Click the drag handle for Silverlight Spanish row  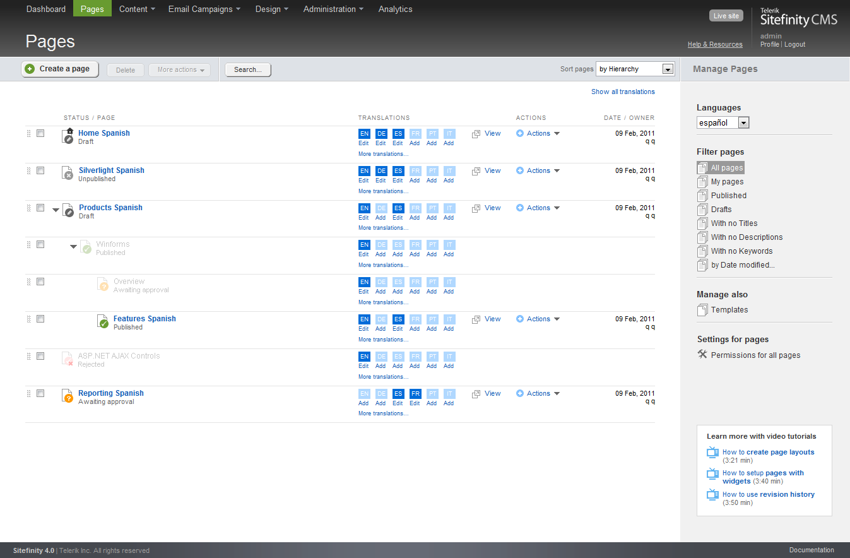(x=28, y=170)
